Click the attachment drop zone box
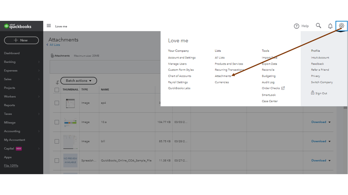This screenshot has height=195, width=348. 105,67
